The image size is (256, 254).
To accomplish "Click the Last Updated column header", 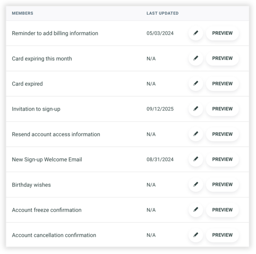I will pos(162,13).
